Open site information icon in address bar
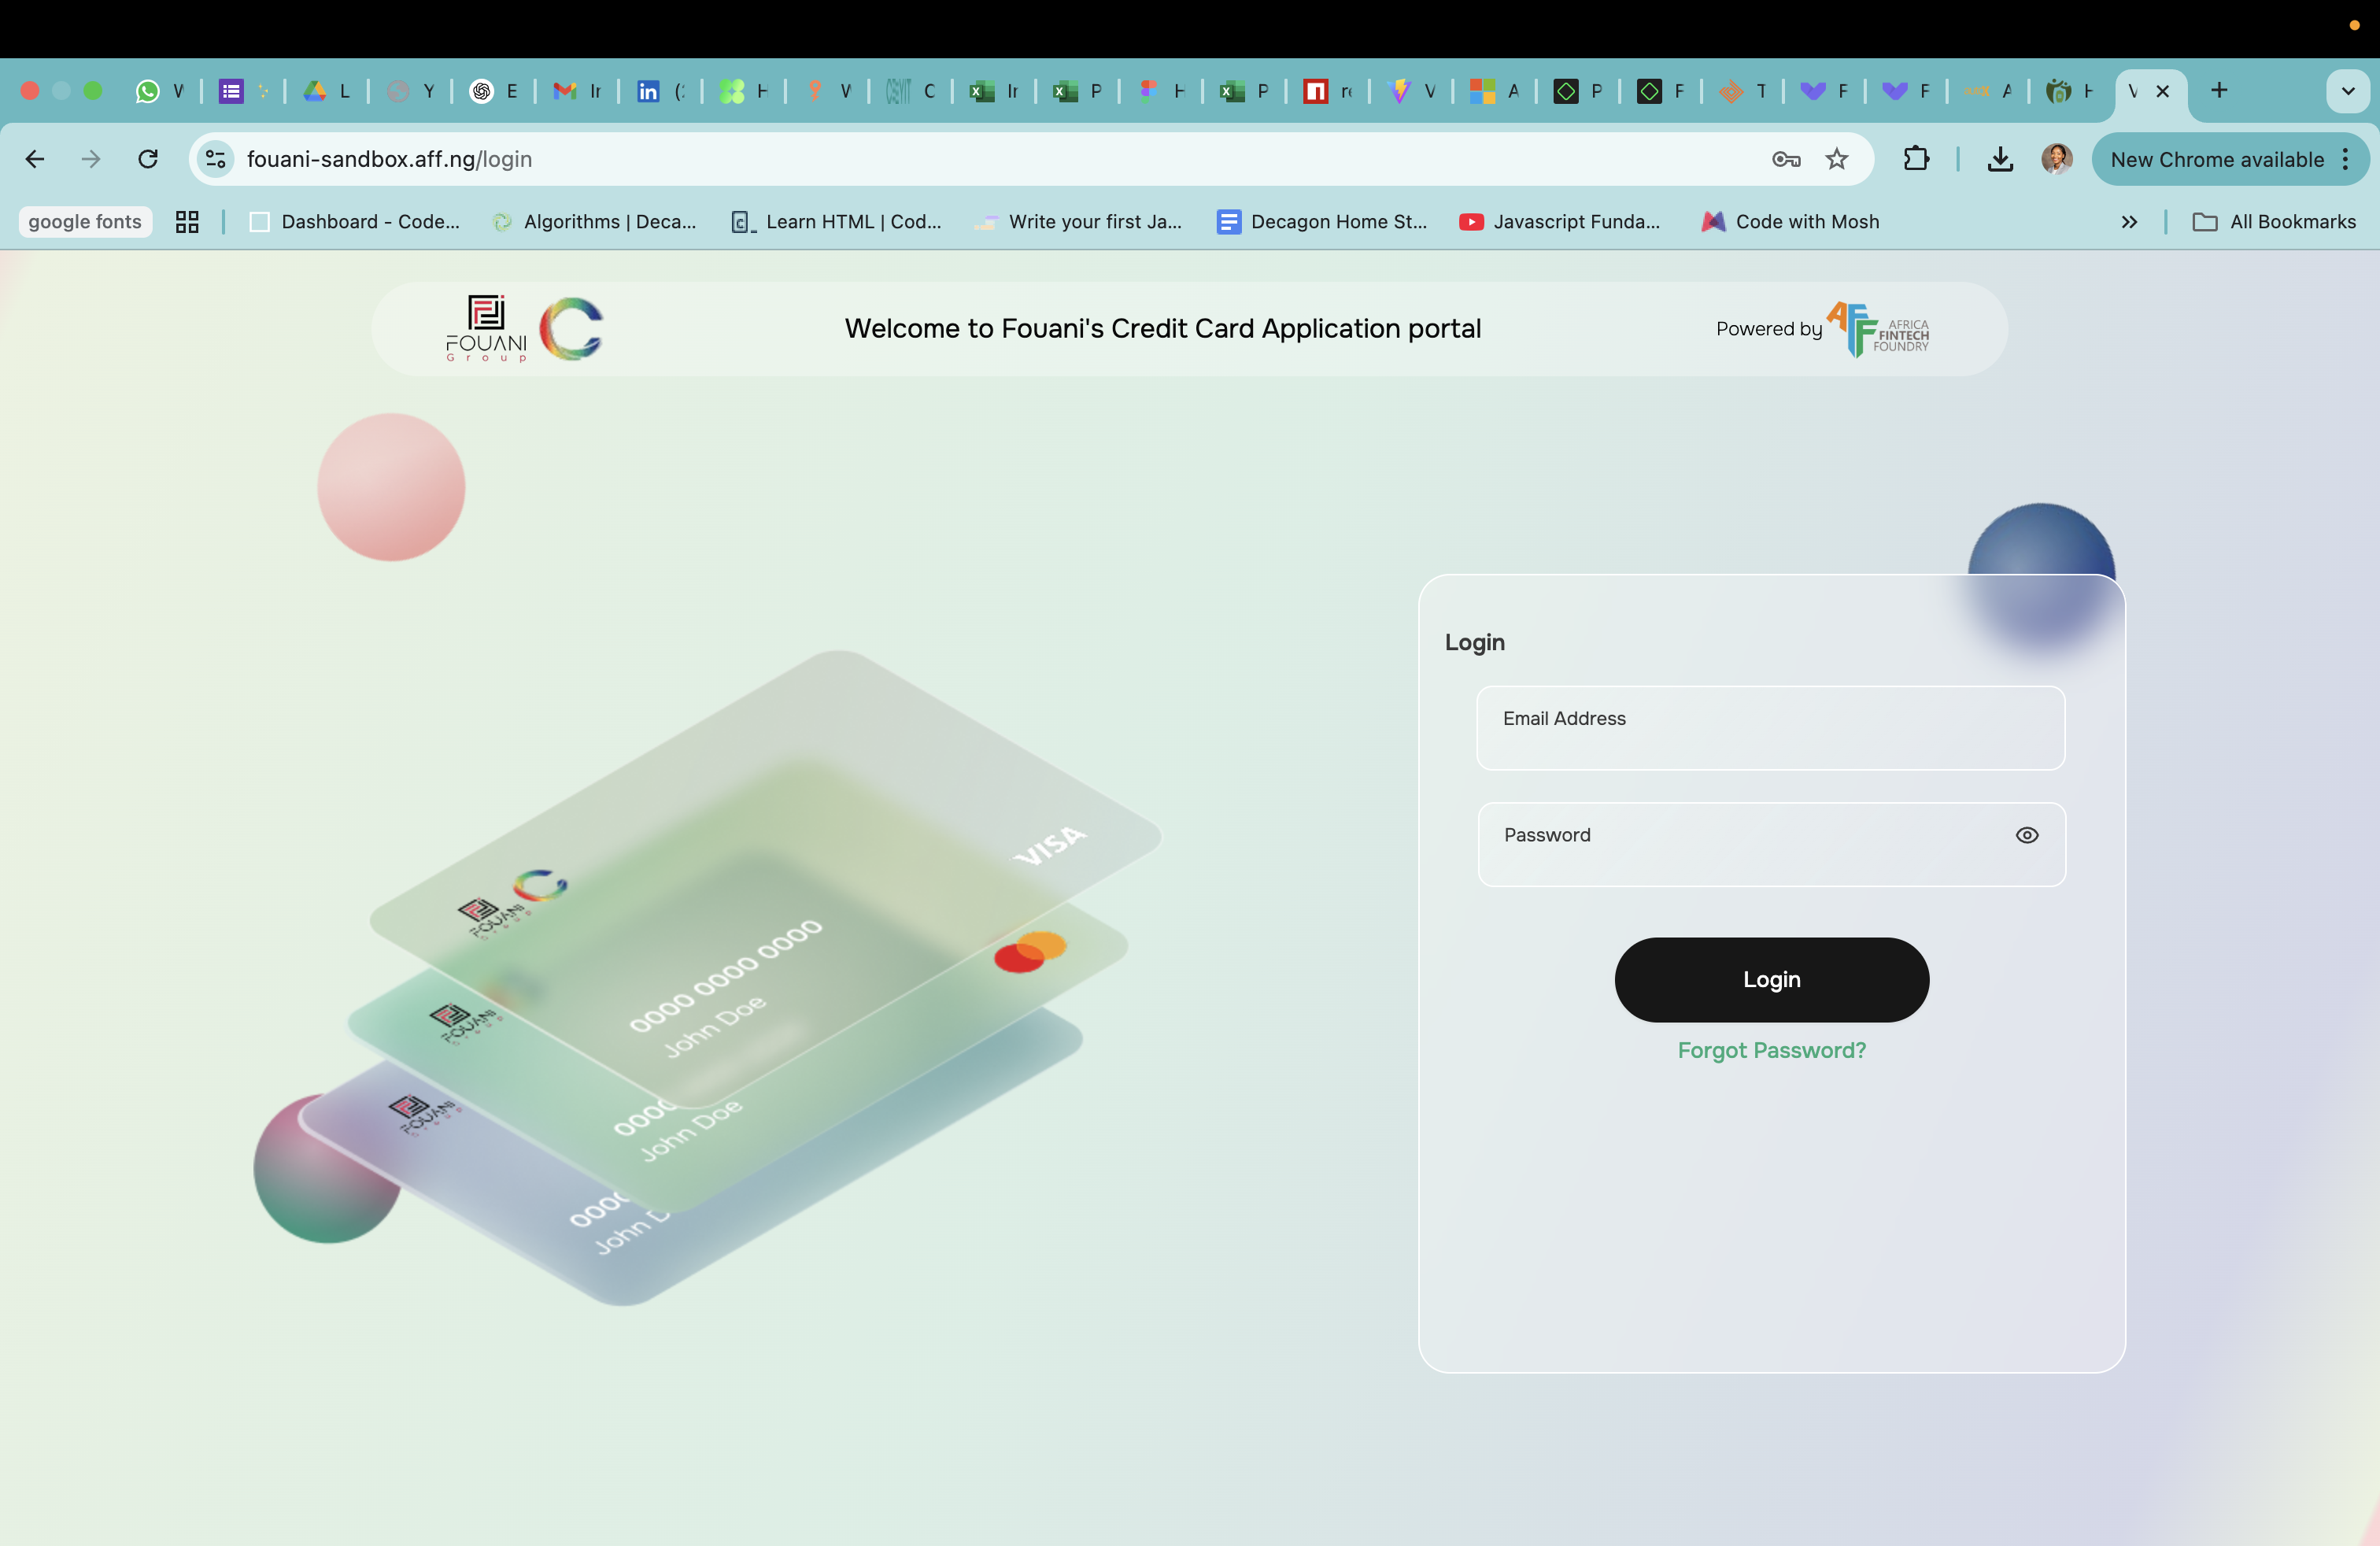Viewport: 2380px width, 1546px height. click(215, 159)
